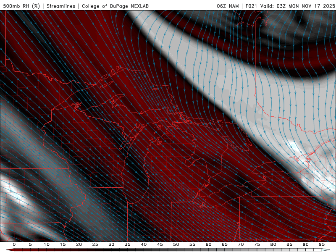The width and height of the screenshot is (336, 252).
Task: Click the "06Z NAM" model run label
Action: coord(228,6)
